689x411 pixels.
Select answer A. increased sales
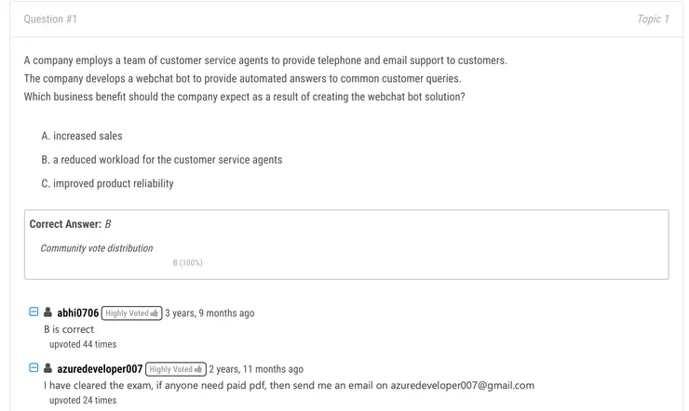(x=82, y=136)
